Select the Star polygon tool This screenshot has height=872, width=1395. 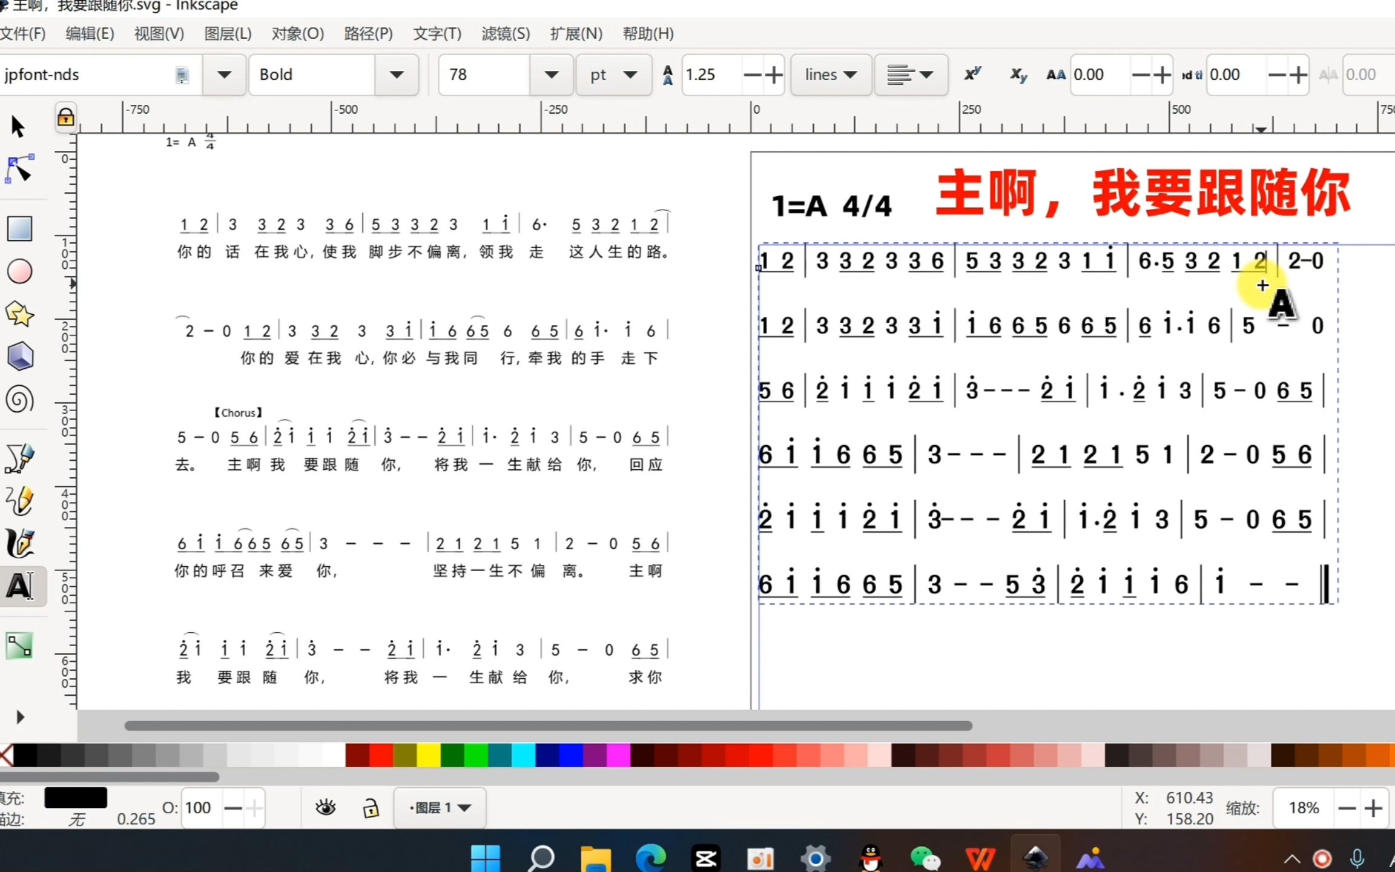click(x=19, y=314)
